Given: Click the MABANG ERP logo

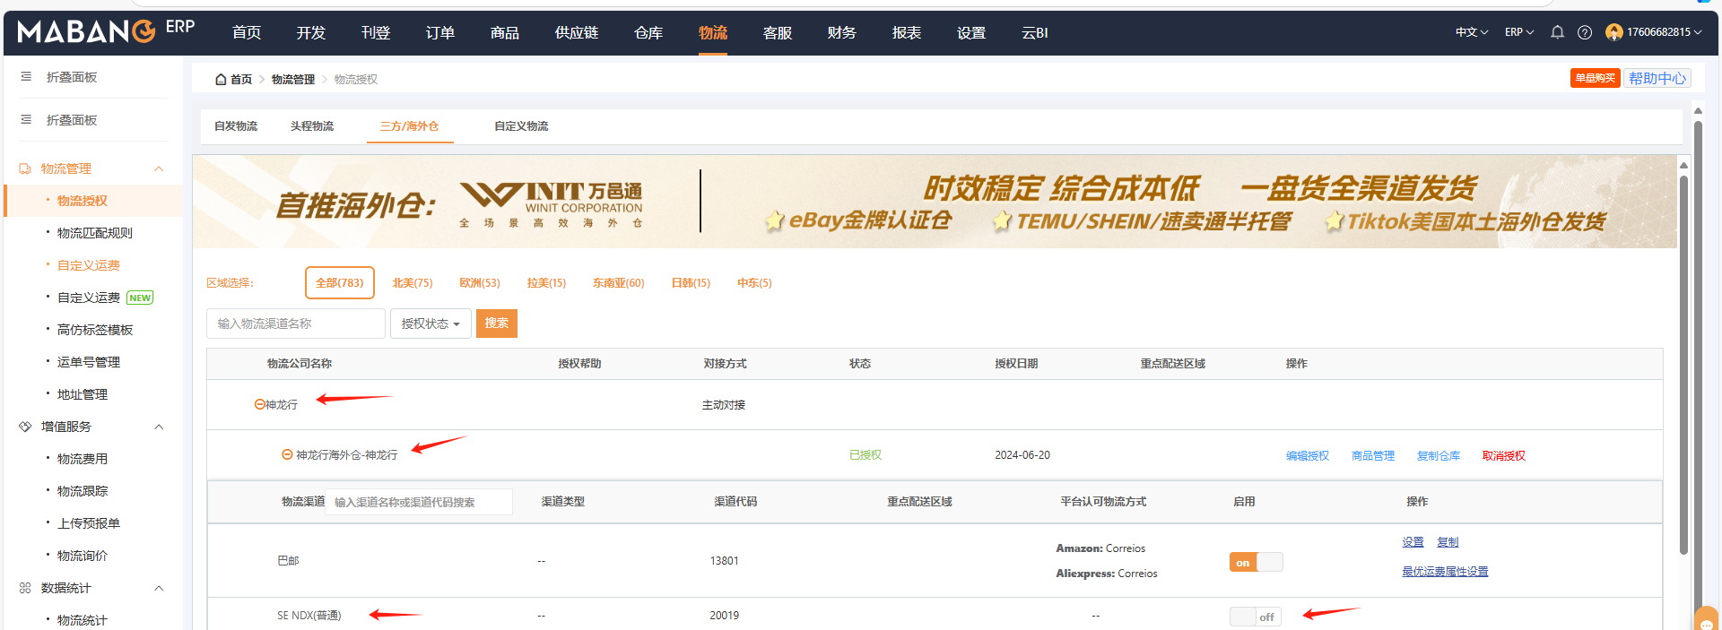Looking at the screenshot, I should [106, 30].
